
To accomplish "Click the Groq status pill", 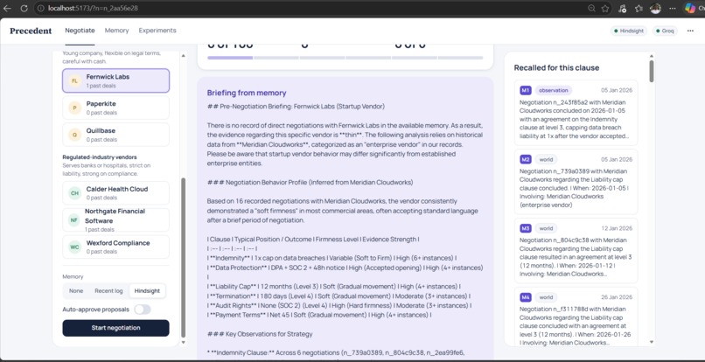I will 665,31.
